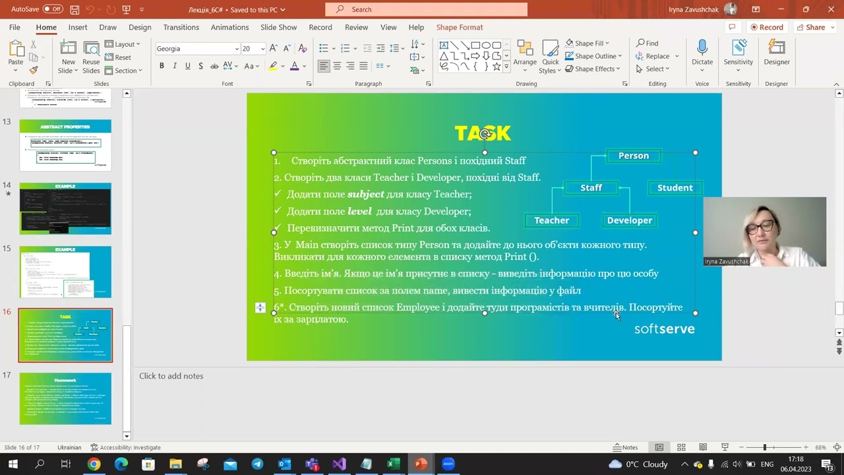Switch to the Design tab
This screenshot has height=475, width=844.
click(x=140, y=27)
